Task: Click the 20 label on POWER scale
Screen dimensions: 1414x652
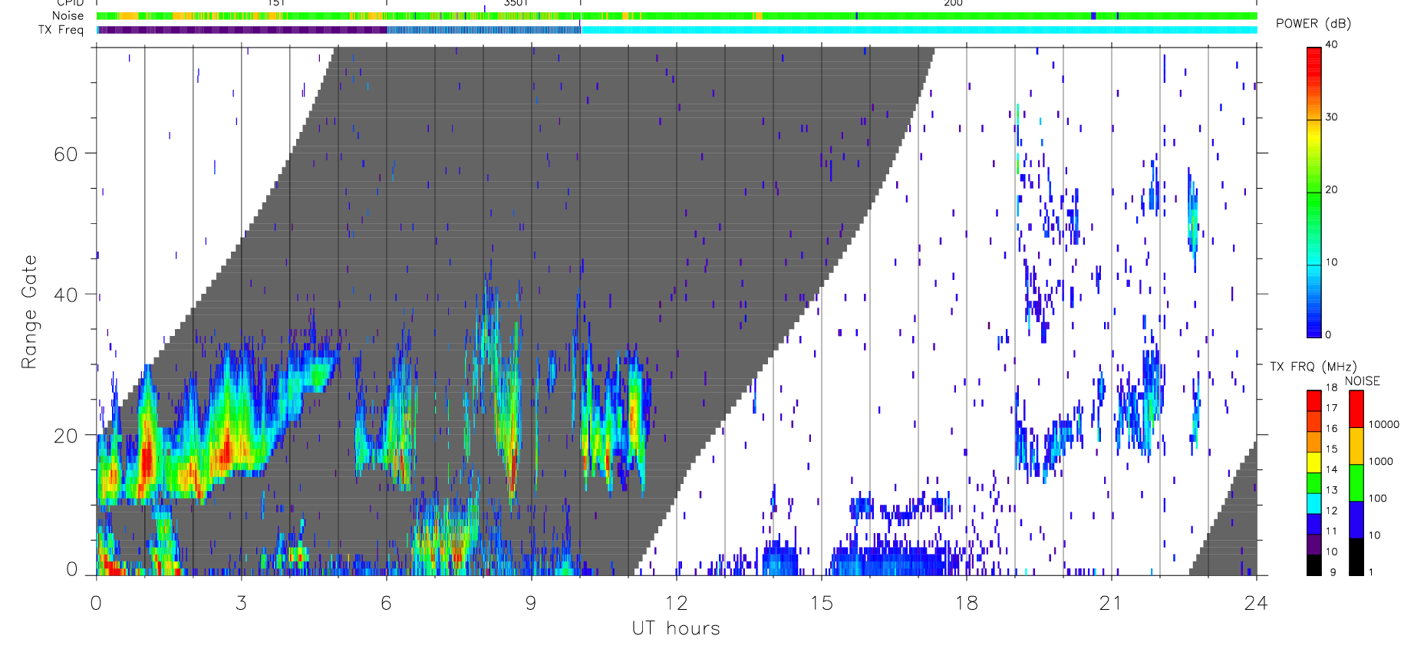Action: coord(1331,189)
